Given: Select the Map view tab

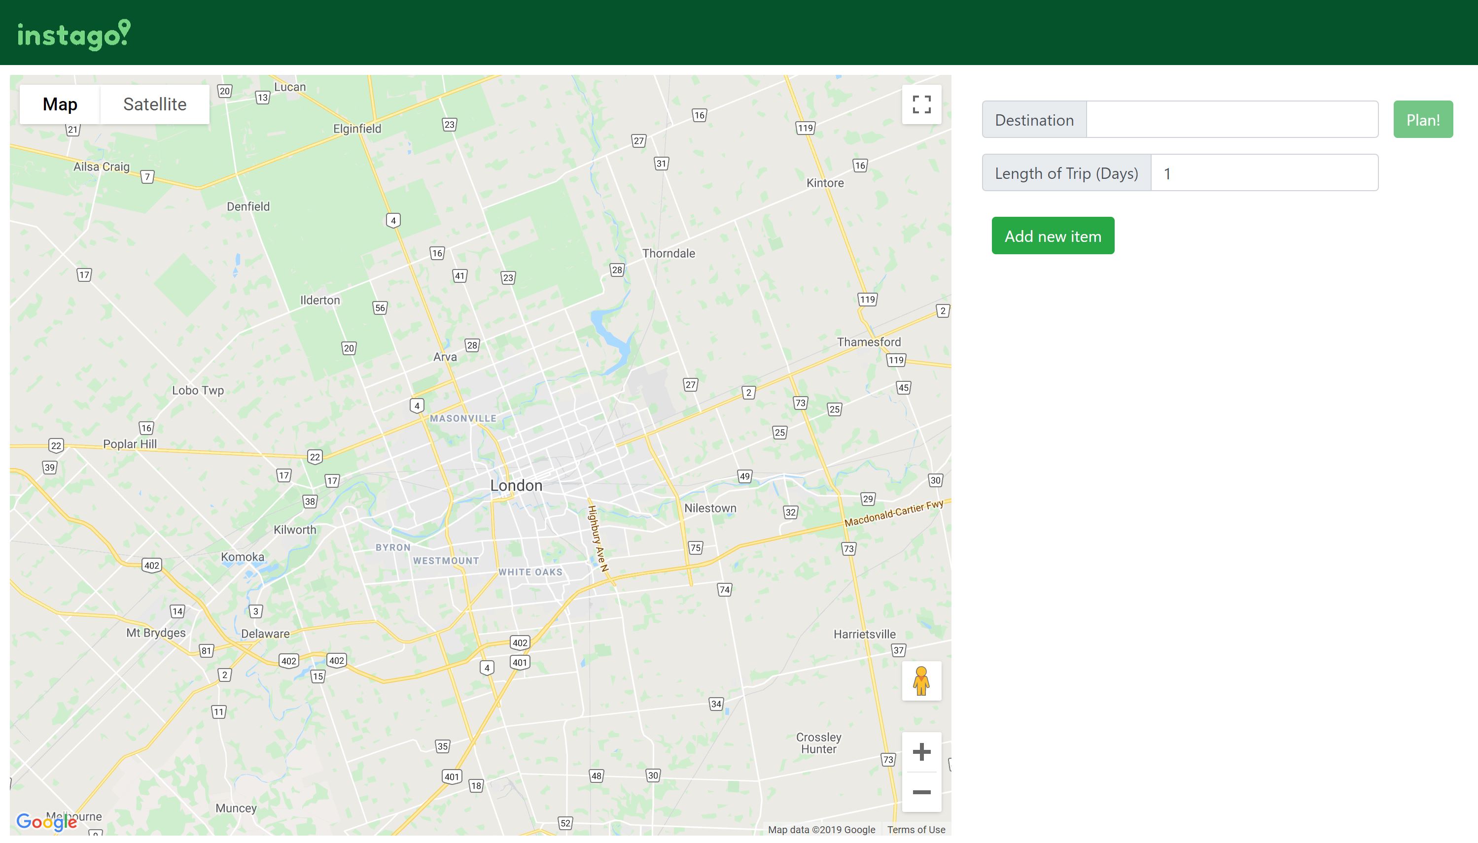Looking at the screenshot, I should pos(60,105).
